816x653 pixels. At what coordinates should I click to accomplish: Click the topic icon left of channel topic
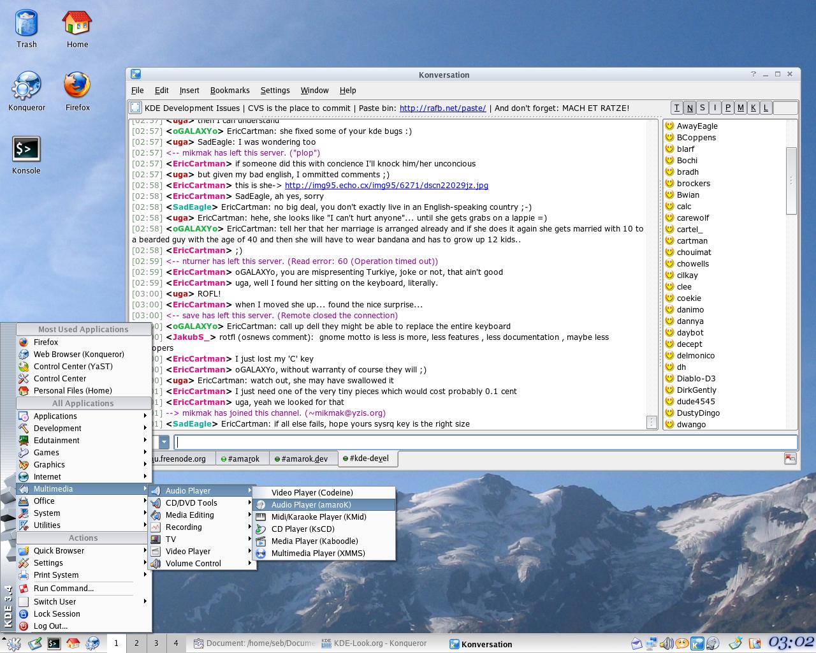pos(135,108)
